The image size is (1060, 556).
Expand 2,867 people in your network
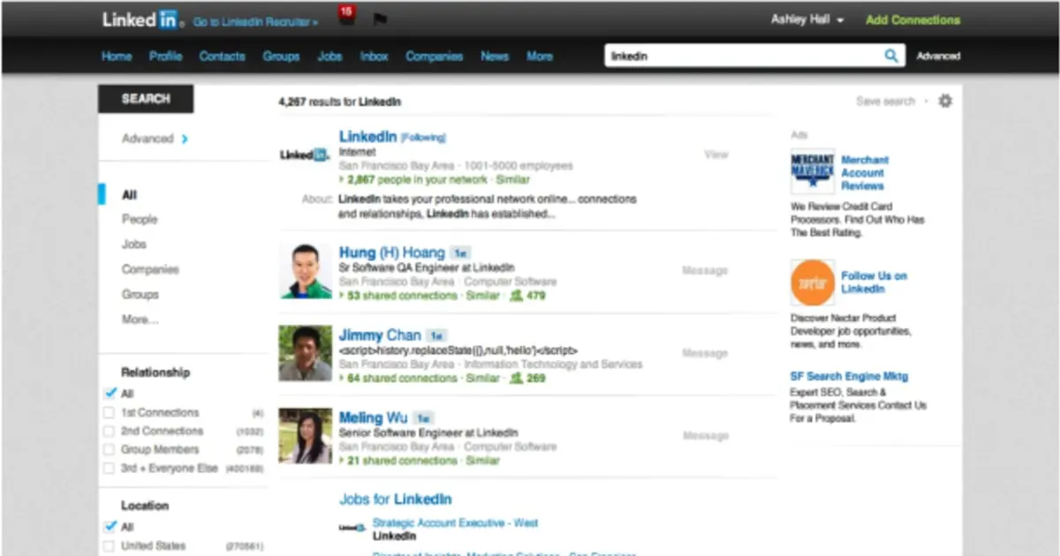(x=413, y=179)
